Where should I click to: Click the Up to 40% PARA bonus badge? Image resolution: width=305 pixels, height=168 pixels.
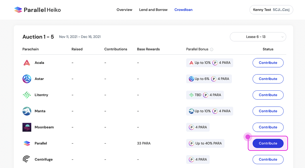point(206,143)
